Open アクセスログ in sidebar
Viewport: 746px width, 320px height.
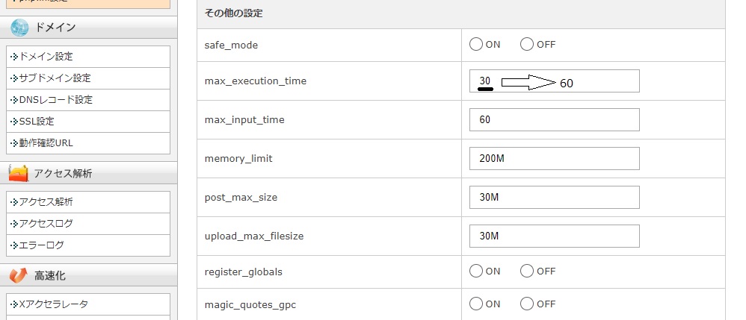click(x=46, y=223)
